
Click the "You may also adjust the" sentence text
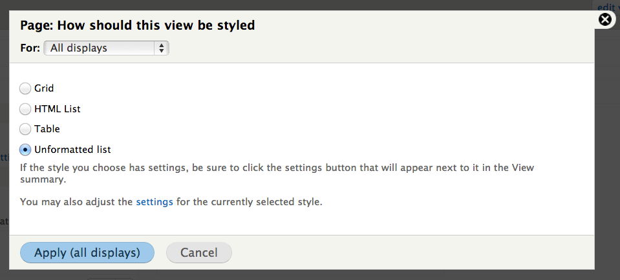point(76,202)
